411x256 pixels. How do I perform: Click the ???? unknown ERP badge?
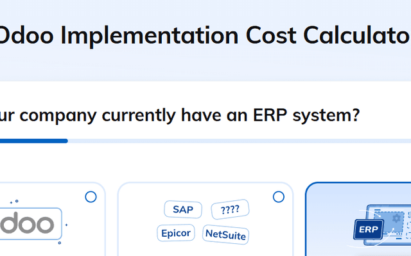click(x=229, y=209)
